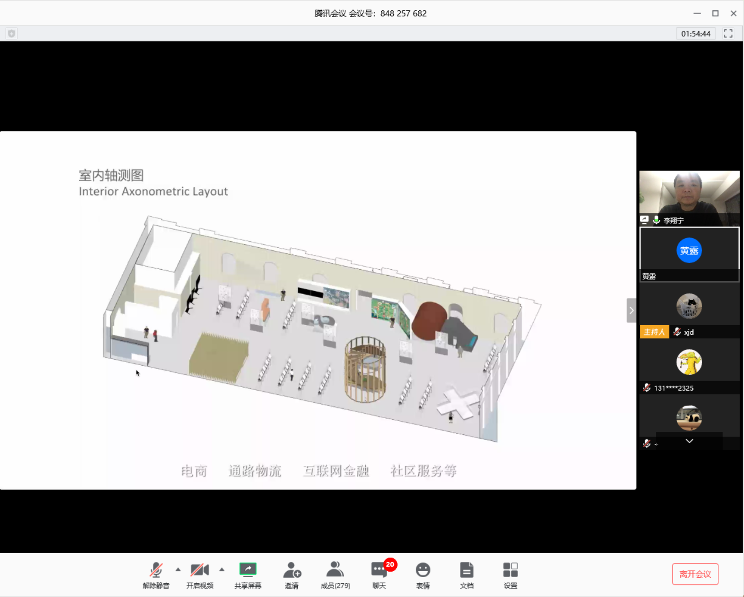Image resolution: width=744 pixels, height=597 pixels.
Task: Expand audio options arrow beside 解除静音
Action: coord(178,569)
